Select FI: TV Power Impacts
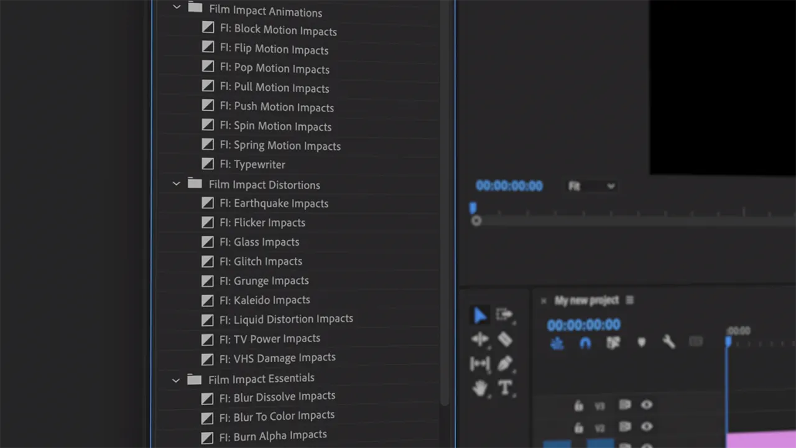 tap(270, 339)
